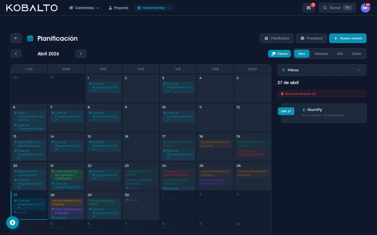Expand the Herramientas menu
The image size is (377, 235).
pos(154,8)
